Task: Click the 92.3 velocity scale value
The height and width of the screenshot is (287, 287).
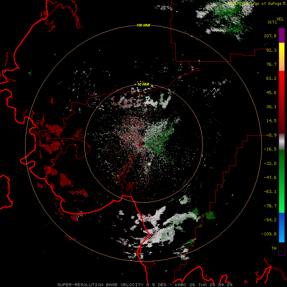Action: click(271, 50)
